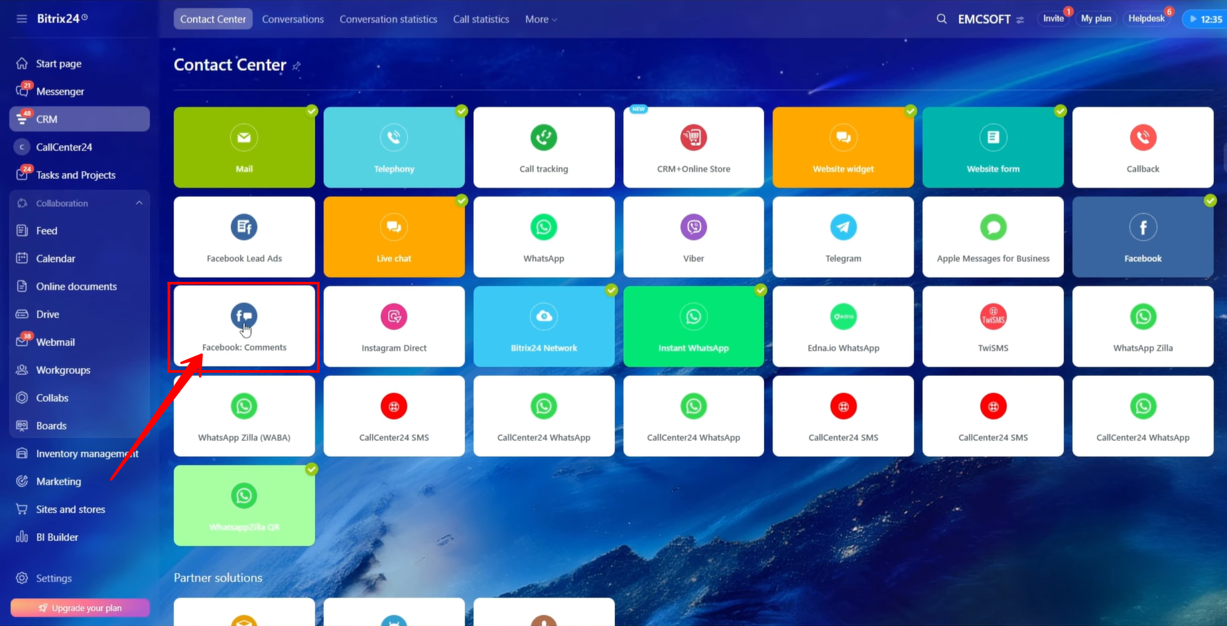This screenshot has height=626, width=1227.
Task: Pin the Contact Center page title
Action: point(296,66)
